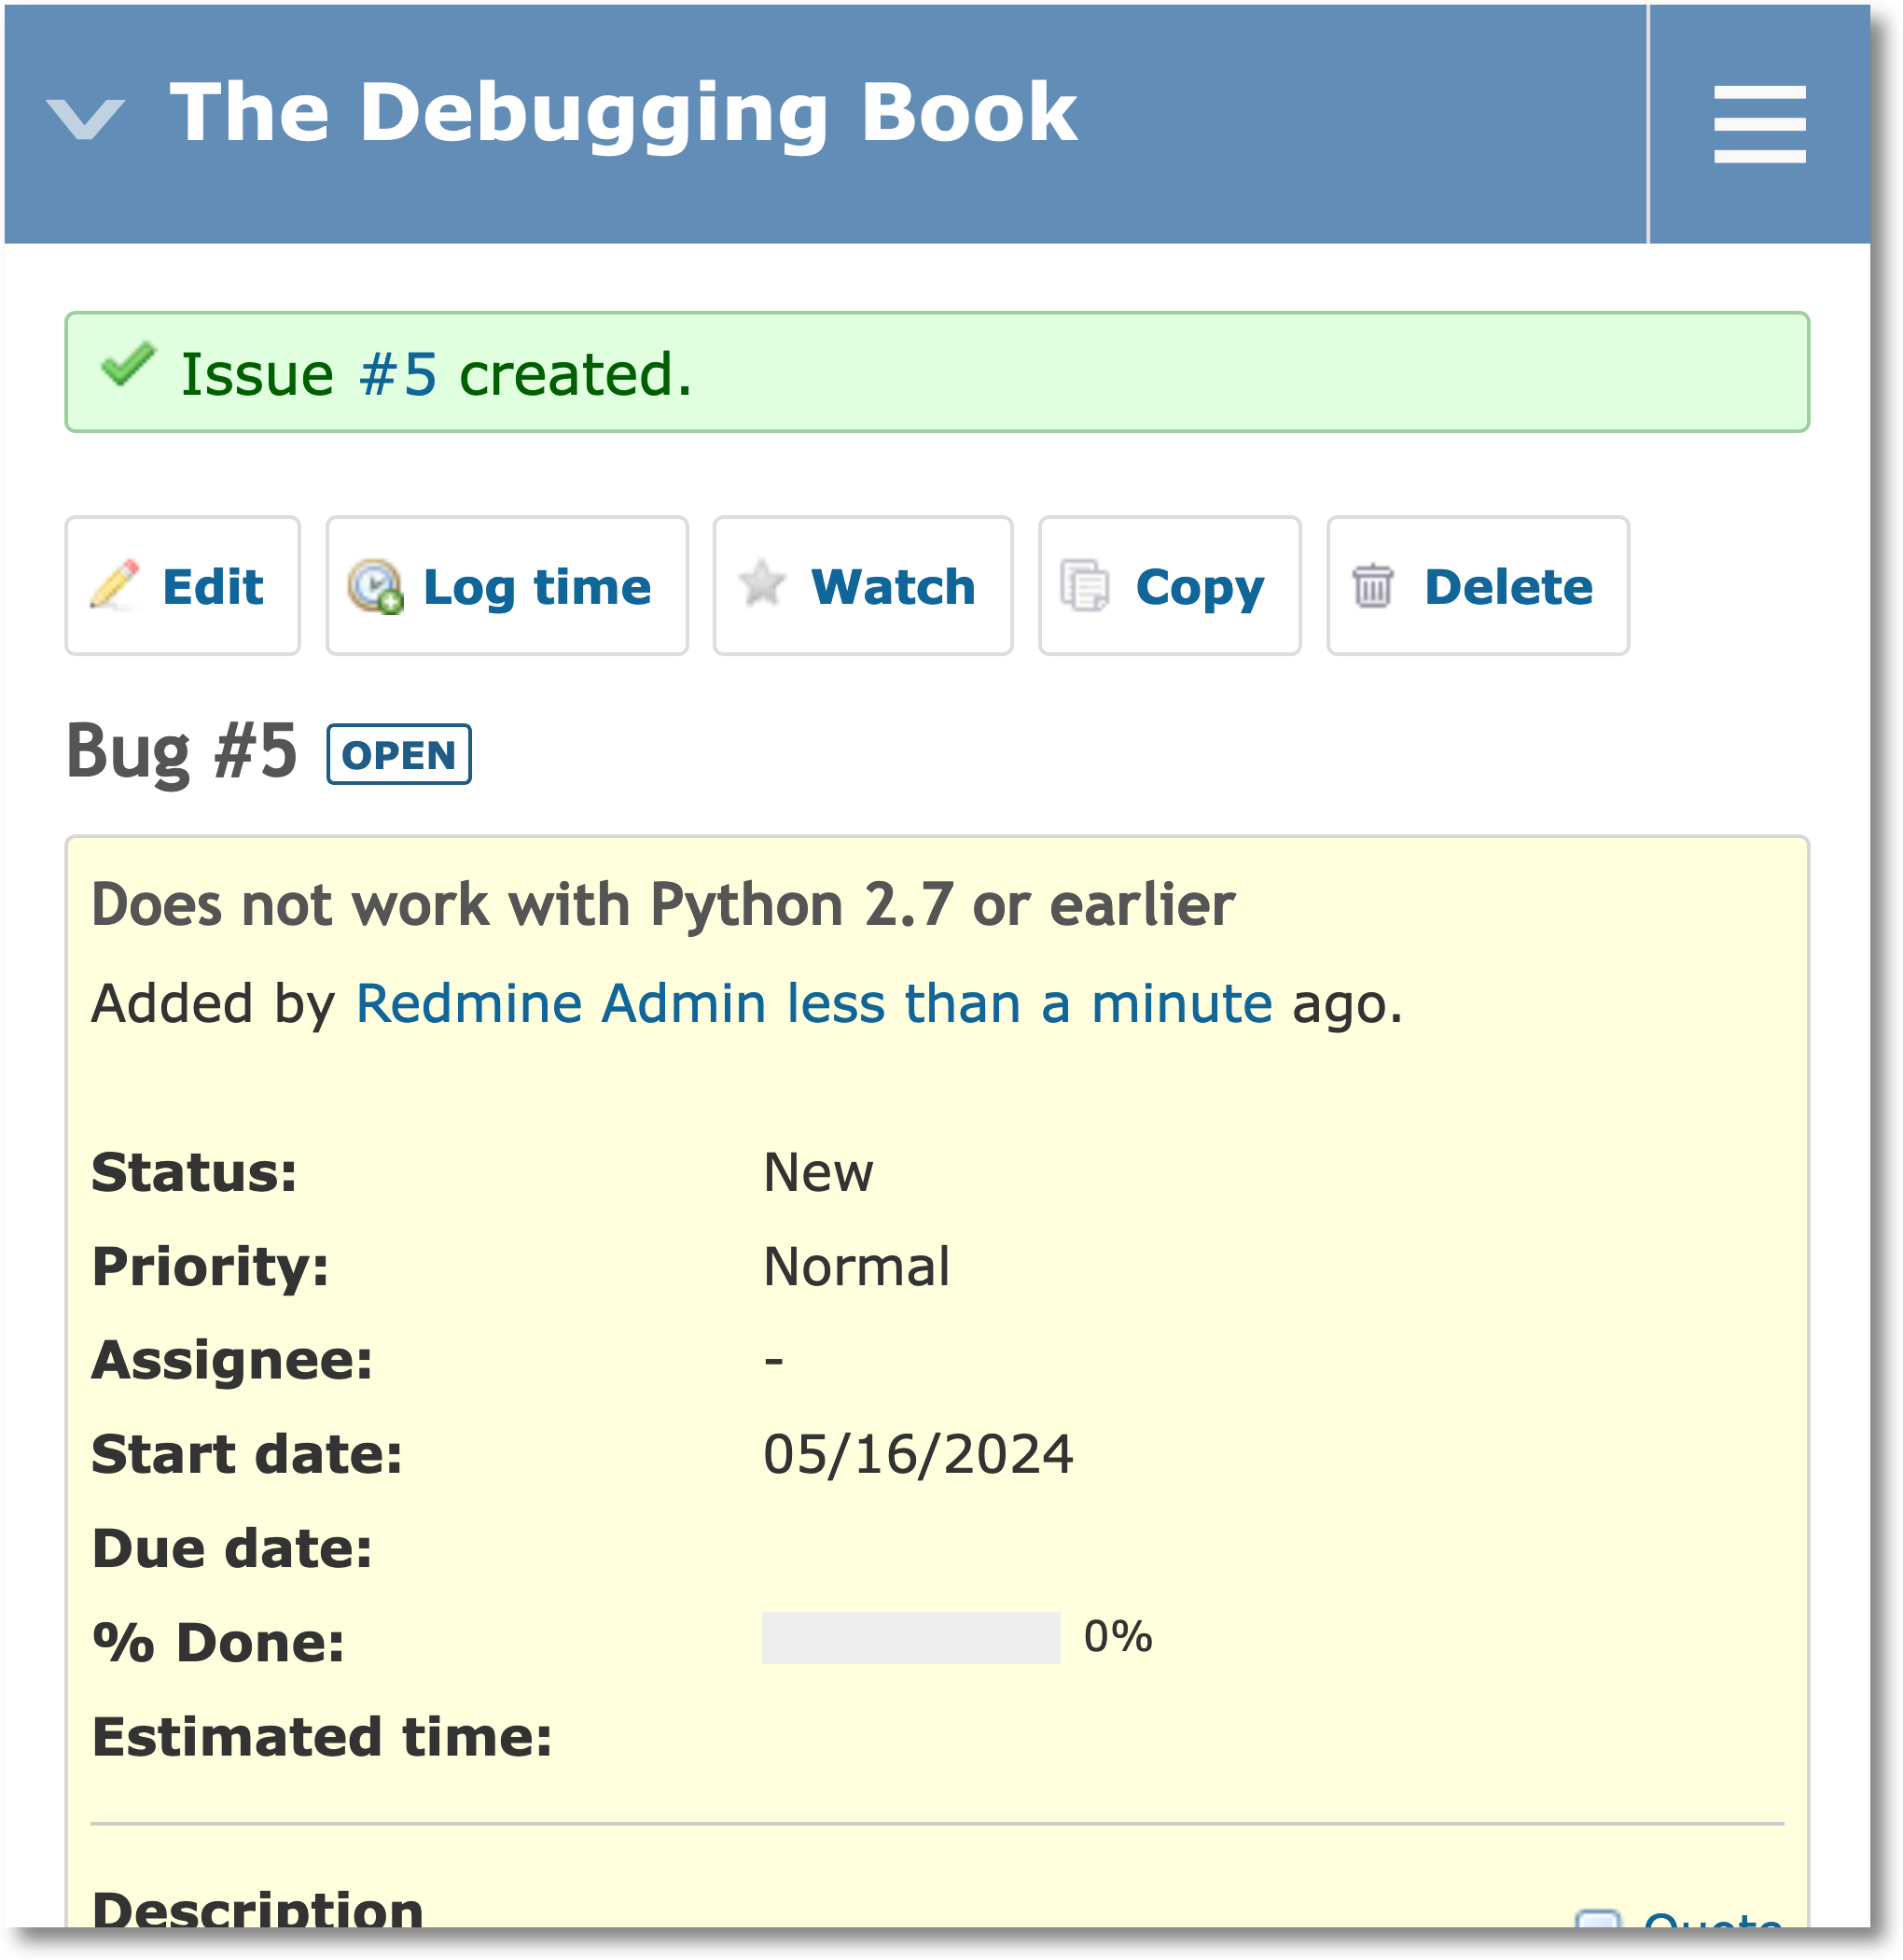Click the Quote comment icon
This screenshot has height=1960, width=1903.
[x=1597, y=1921]
